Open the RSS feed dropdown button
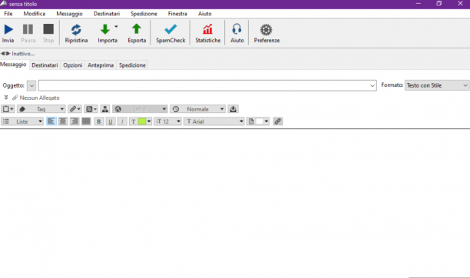The height and width of the screenshot is (278, 470). [91, 109]
